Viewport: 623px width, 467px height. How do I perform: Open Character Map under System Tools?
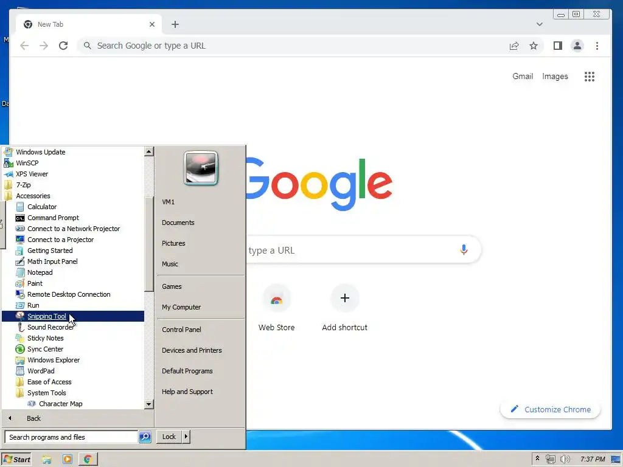tap(60, 404)
